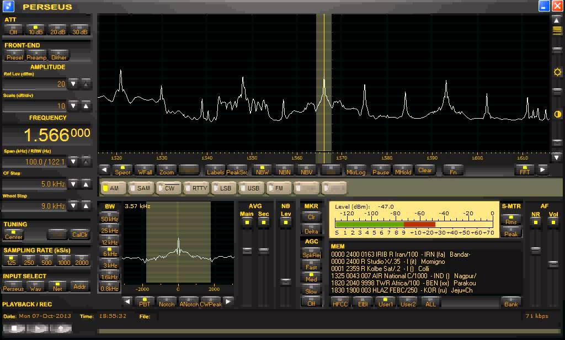This screenshot has width=565, height=340.
Task: Choose Net as input source
Action: point(57,286)
